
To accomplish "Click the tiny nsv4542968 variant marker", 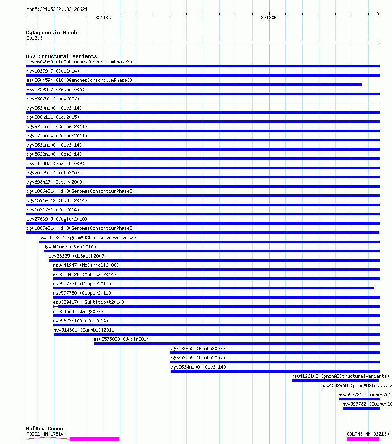I will point(322,390).
